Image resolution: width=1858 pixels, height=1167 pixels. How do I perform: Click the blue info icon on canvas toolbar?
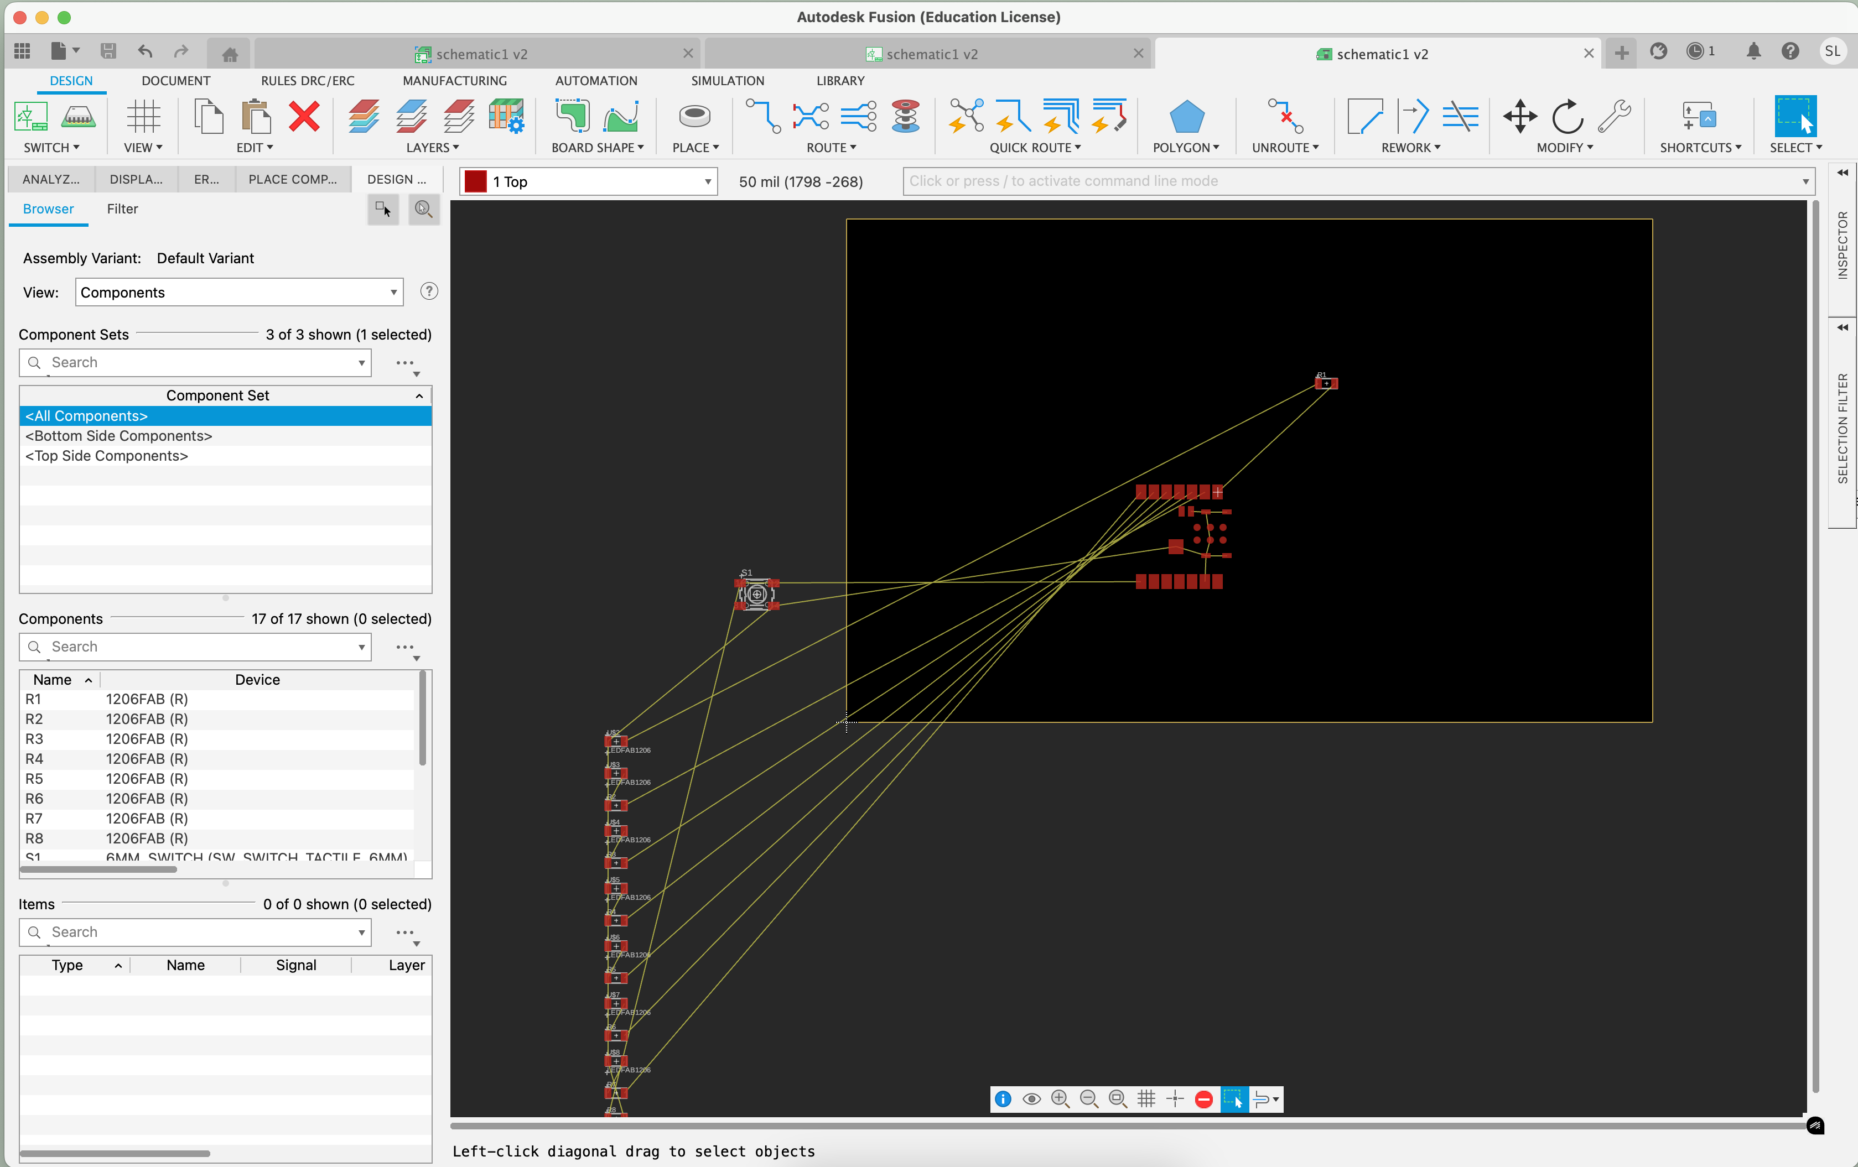(1003, 1099)
